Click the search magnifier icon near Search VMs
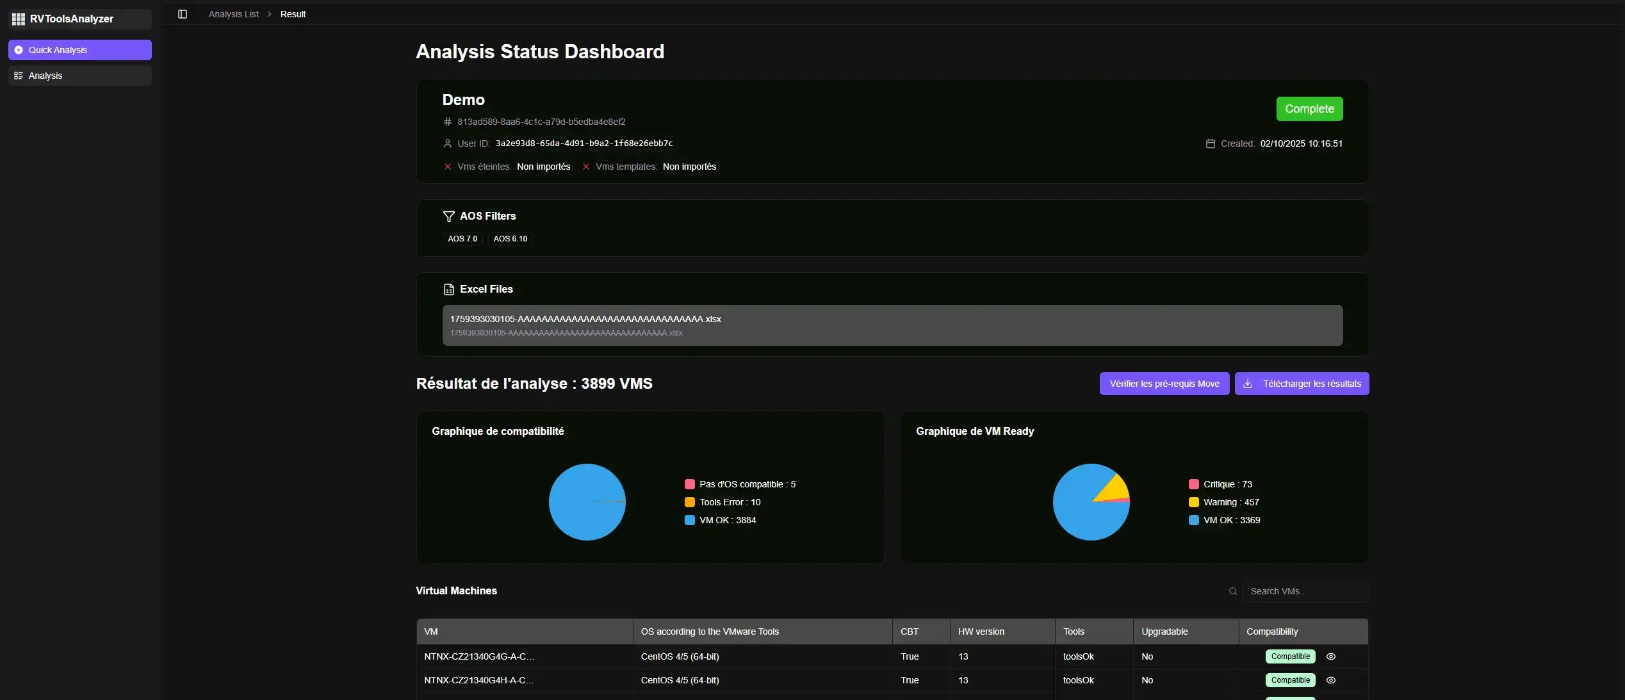 (1233, 591)
